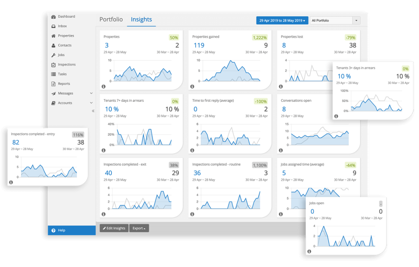The image size is (419, 267).
Task: Open Tasks in the sidebar
Action: click(62, 74)
